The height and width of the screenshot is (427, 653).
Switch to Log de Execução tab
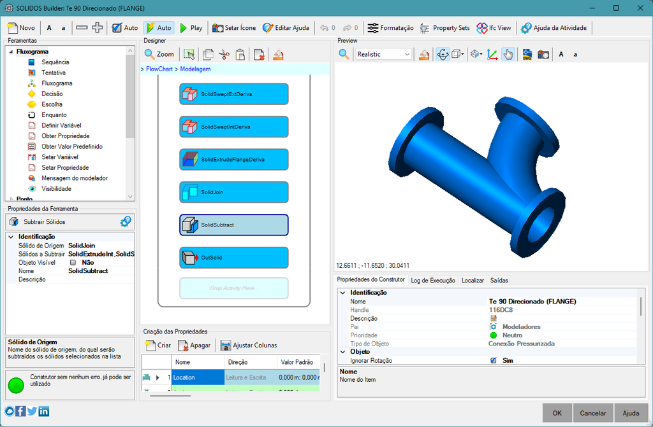433,280
